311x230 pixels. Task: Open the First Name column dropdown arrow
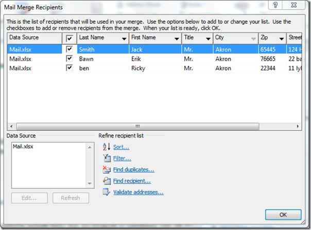pyautogui.click(x=177, y=39)
